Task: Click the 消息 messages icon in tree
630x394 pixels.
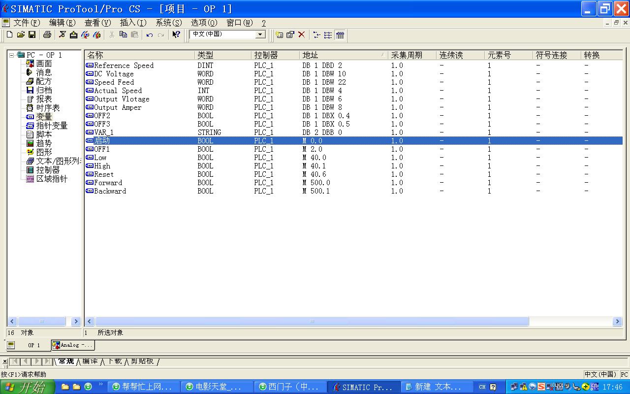Action: point(30,72)
